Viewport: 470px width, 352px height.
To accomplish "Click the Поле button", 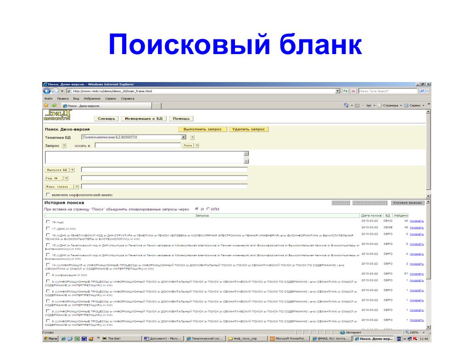I will pyautogui.click(x=188, y=145).
